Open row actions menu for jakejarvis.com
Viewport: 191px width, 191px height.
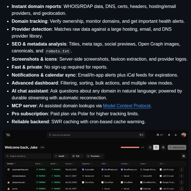point(182,182)
